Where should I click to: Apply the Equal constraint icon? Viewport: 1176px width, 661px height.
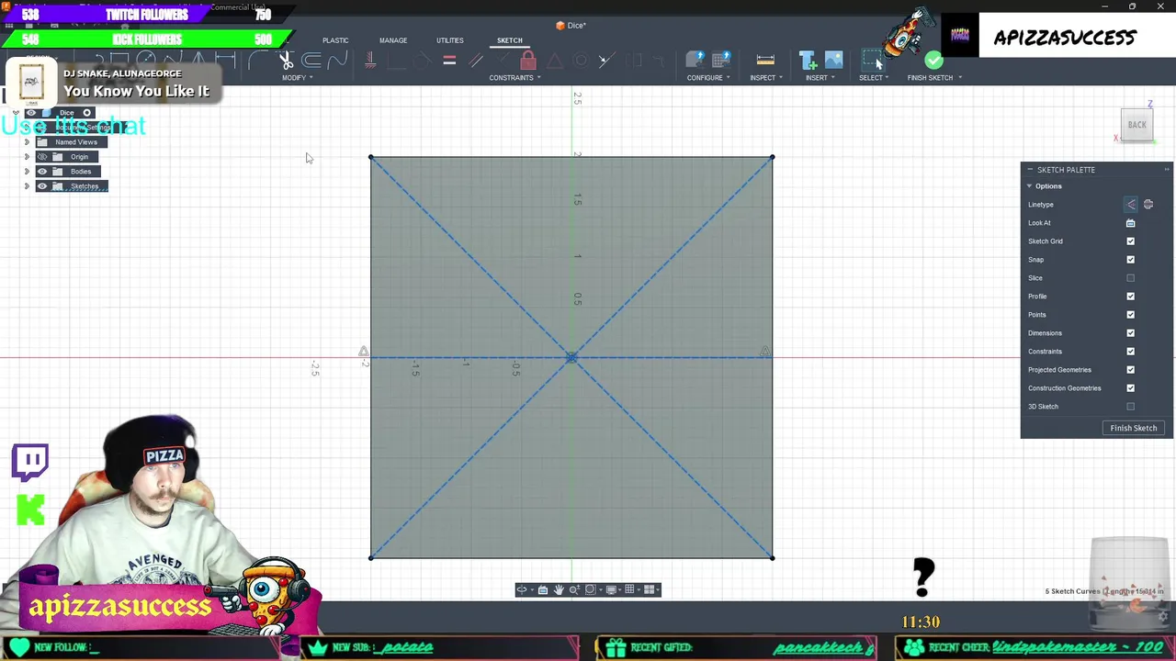(449, 61)
